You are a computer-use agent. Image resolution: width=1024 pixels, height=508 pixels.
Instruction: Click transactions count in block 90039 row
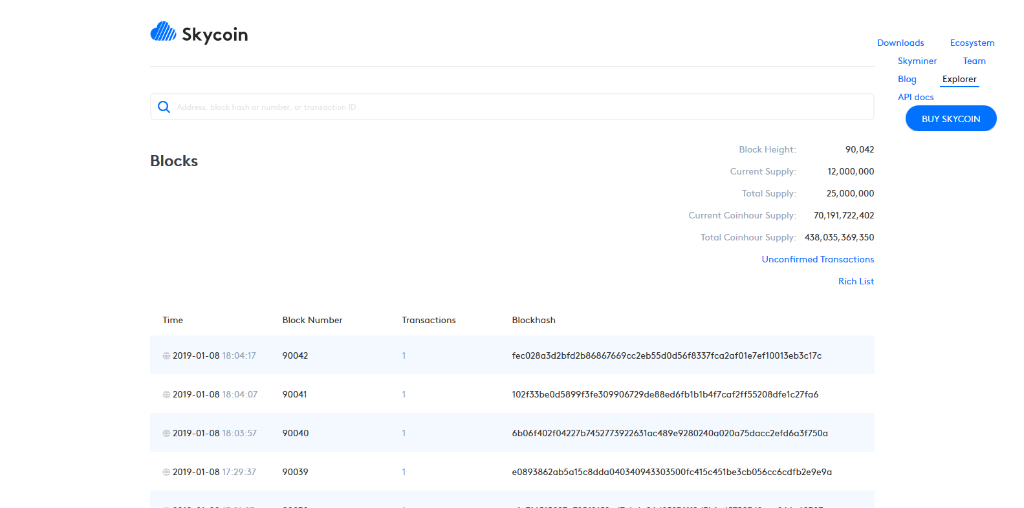(404, 472)
